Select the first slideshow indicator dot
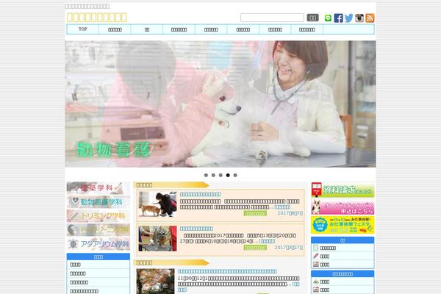 (x=206, y=175)
